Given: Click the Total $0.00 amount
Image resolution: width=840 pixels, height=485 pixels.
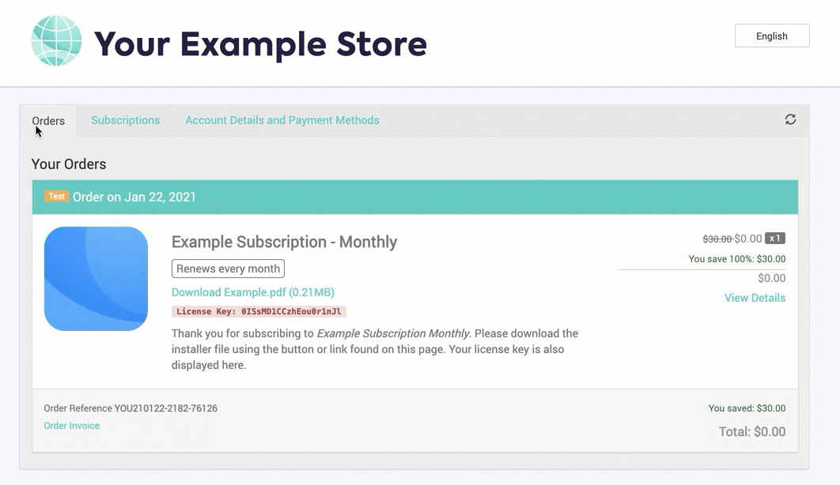Looking at the screenshot, I should pos(751,431).
